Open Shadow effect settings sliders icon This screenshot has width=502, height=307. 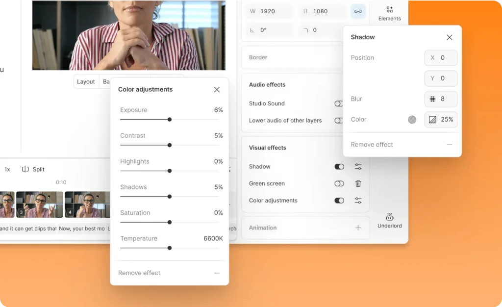click(x=358, y=166)
